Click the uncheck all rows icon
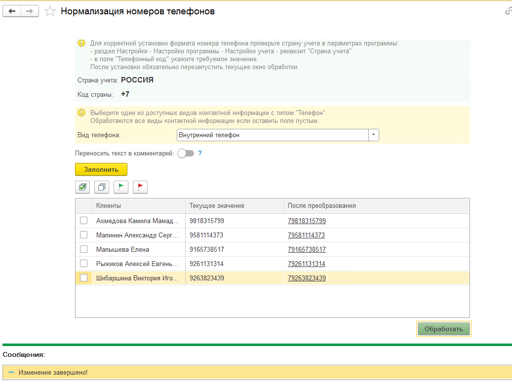Viewport: 512px width, 386px height. pyautogui.click(x=102, y=187)
